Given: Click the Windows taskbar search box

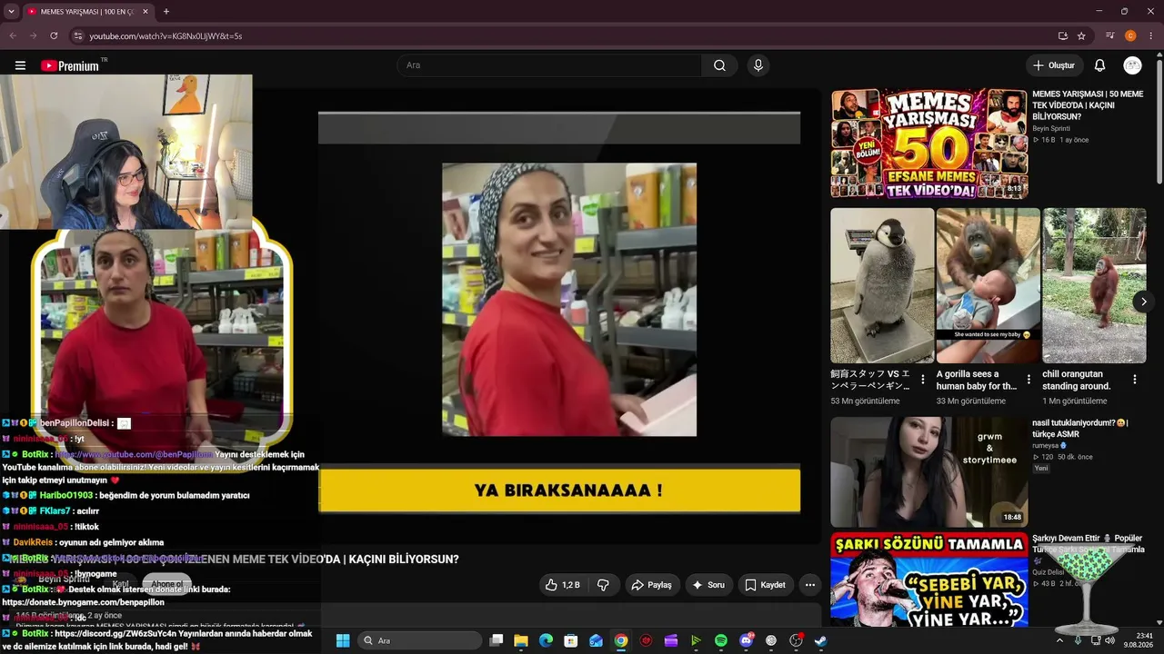Looking at the screenshot, I should click(x=419, y=640).
